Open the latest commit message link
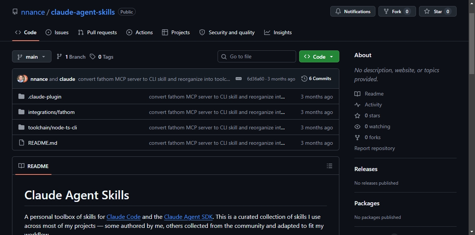The width and height of the screenshot is (475, 235). 154,79
